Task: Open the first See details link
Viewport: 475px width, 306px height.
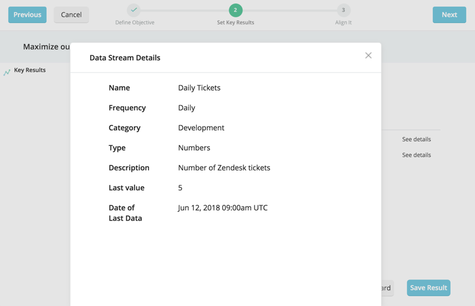Action: [416, 139]
